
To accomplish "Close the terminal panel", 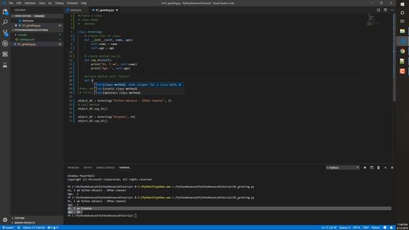I will tap(392, 167).
